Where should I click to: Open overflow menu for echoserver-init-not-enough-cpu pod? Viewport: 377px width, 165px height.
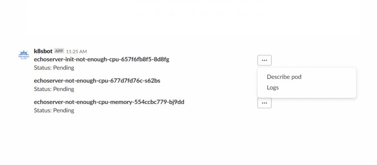264,60
